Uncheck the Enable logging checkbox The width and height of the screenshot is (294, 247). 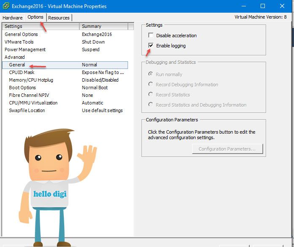(151, 45)
